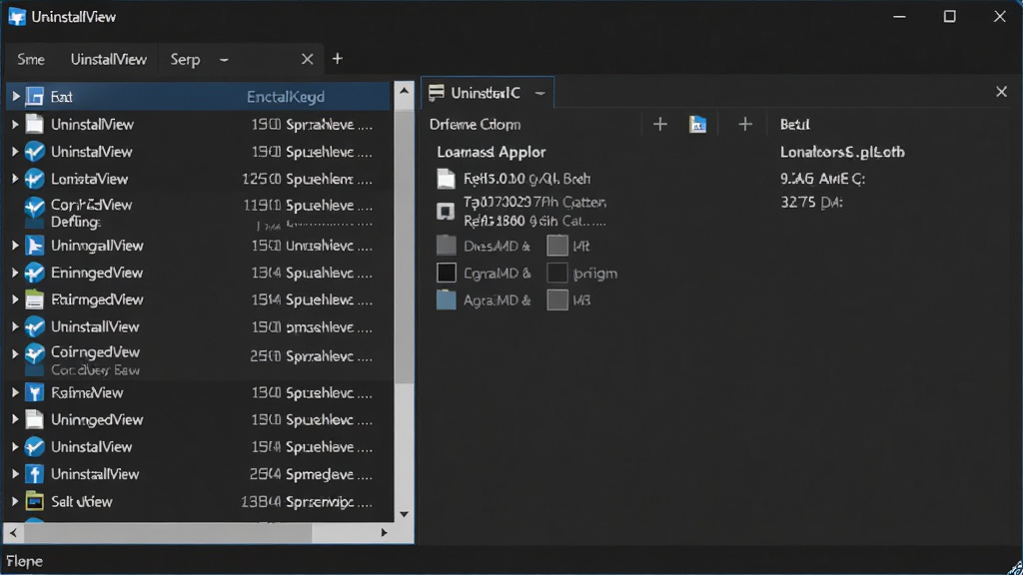Add a new tab with plus button
Screen dimensions: 1023x575
(338, 59)
